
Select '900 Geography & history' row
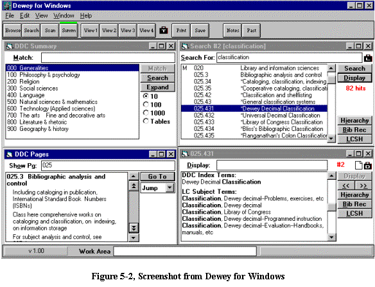(72, 129)
